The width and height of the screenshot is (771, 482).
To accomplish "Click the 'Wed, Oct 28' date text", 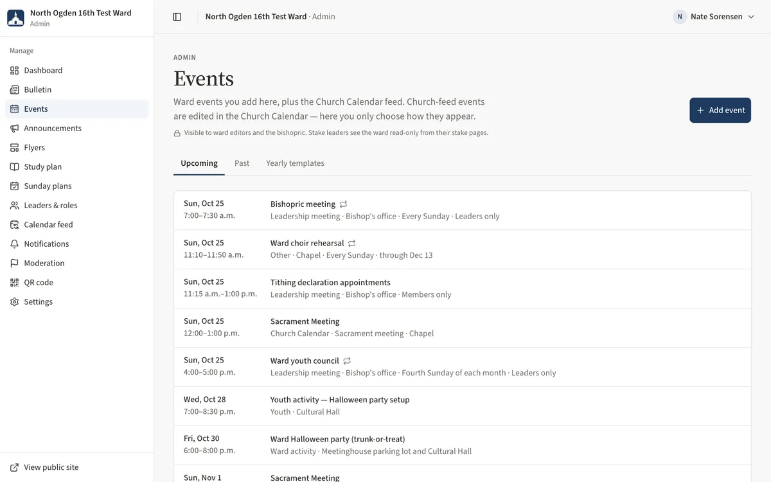I will pyautogui.click(x=205, y=400).
